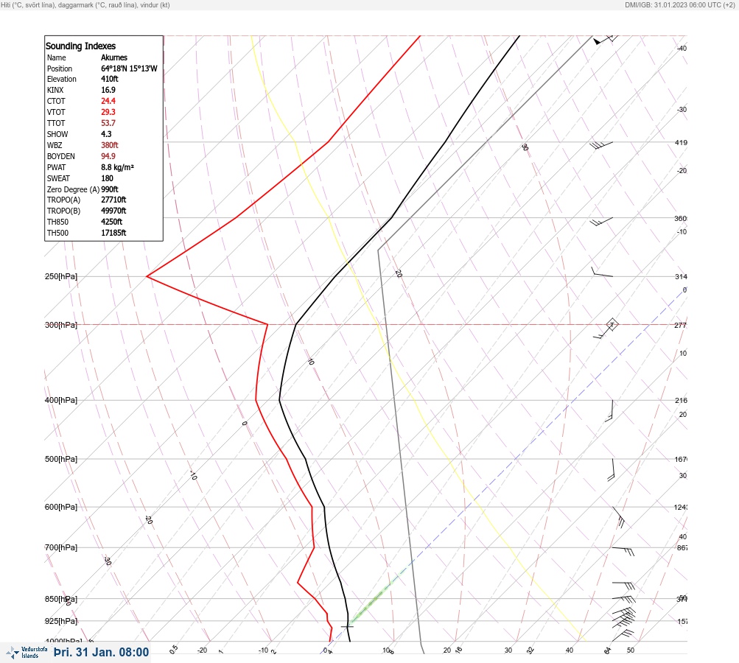Click the position value 64°18'N 15°13'W
The image size is (739, 663).
point(129,69)
